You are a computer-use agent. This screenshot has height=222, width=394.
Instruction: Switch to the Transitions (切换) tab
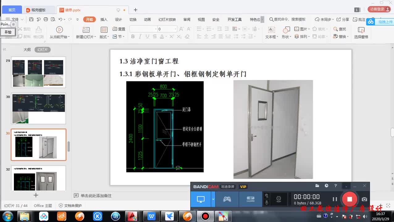(133, 19)
